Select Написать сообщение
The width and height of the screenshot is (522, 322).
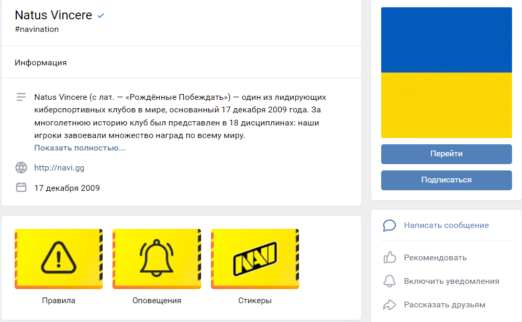click(x=447, y=225)
